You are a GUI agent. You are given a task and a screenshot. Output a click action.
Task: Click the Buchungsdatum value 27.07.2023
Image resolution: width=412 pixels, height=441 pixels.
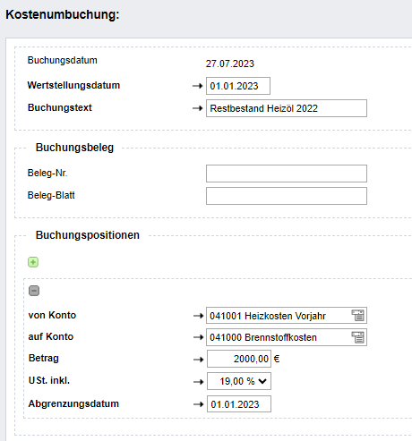(x=230, y=64)
